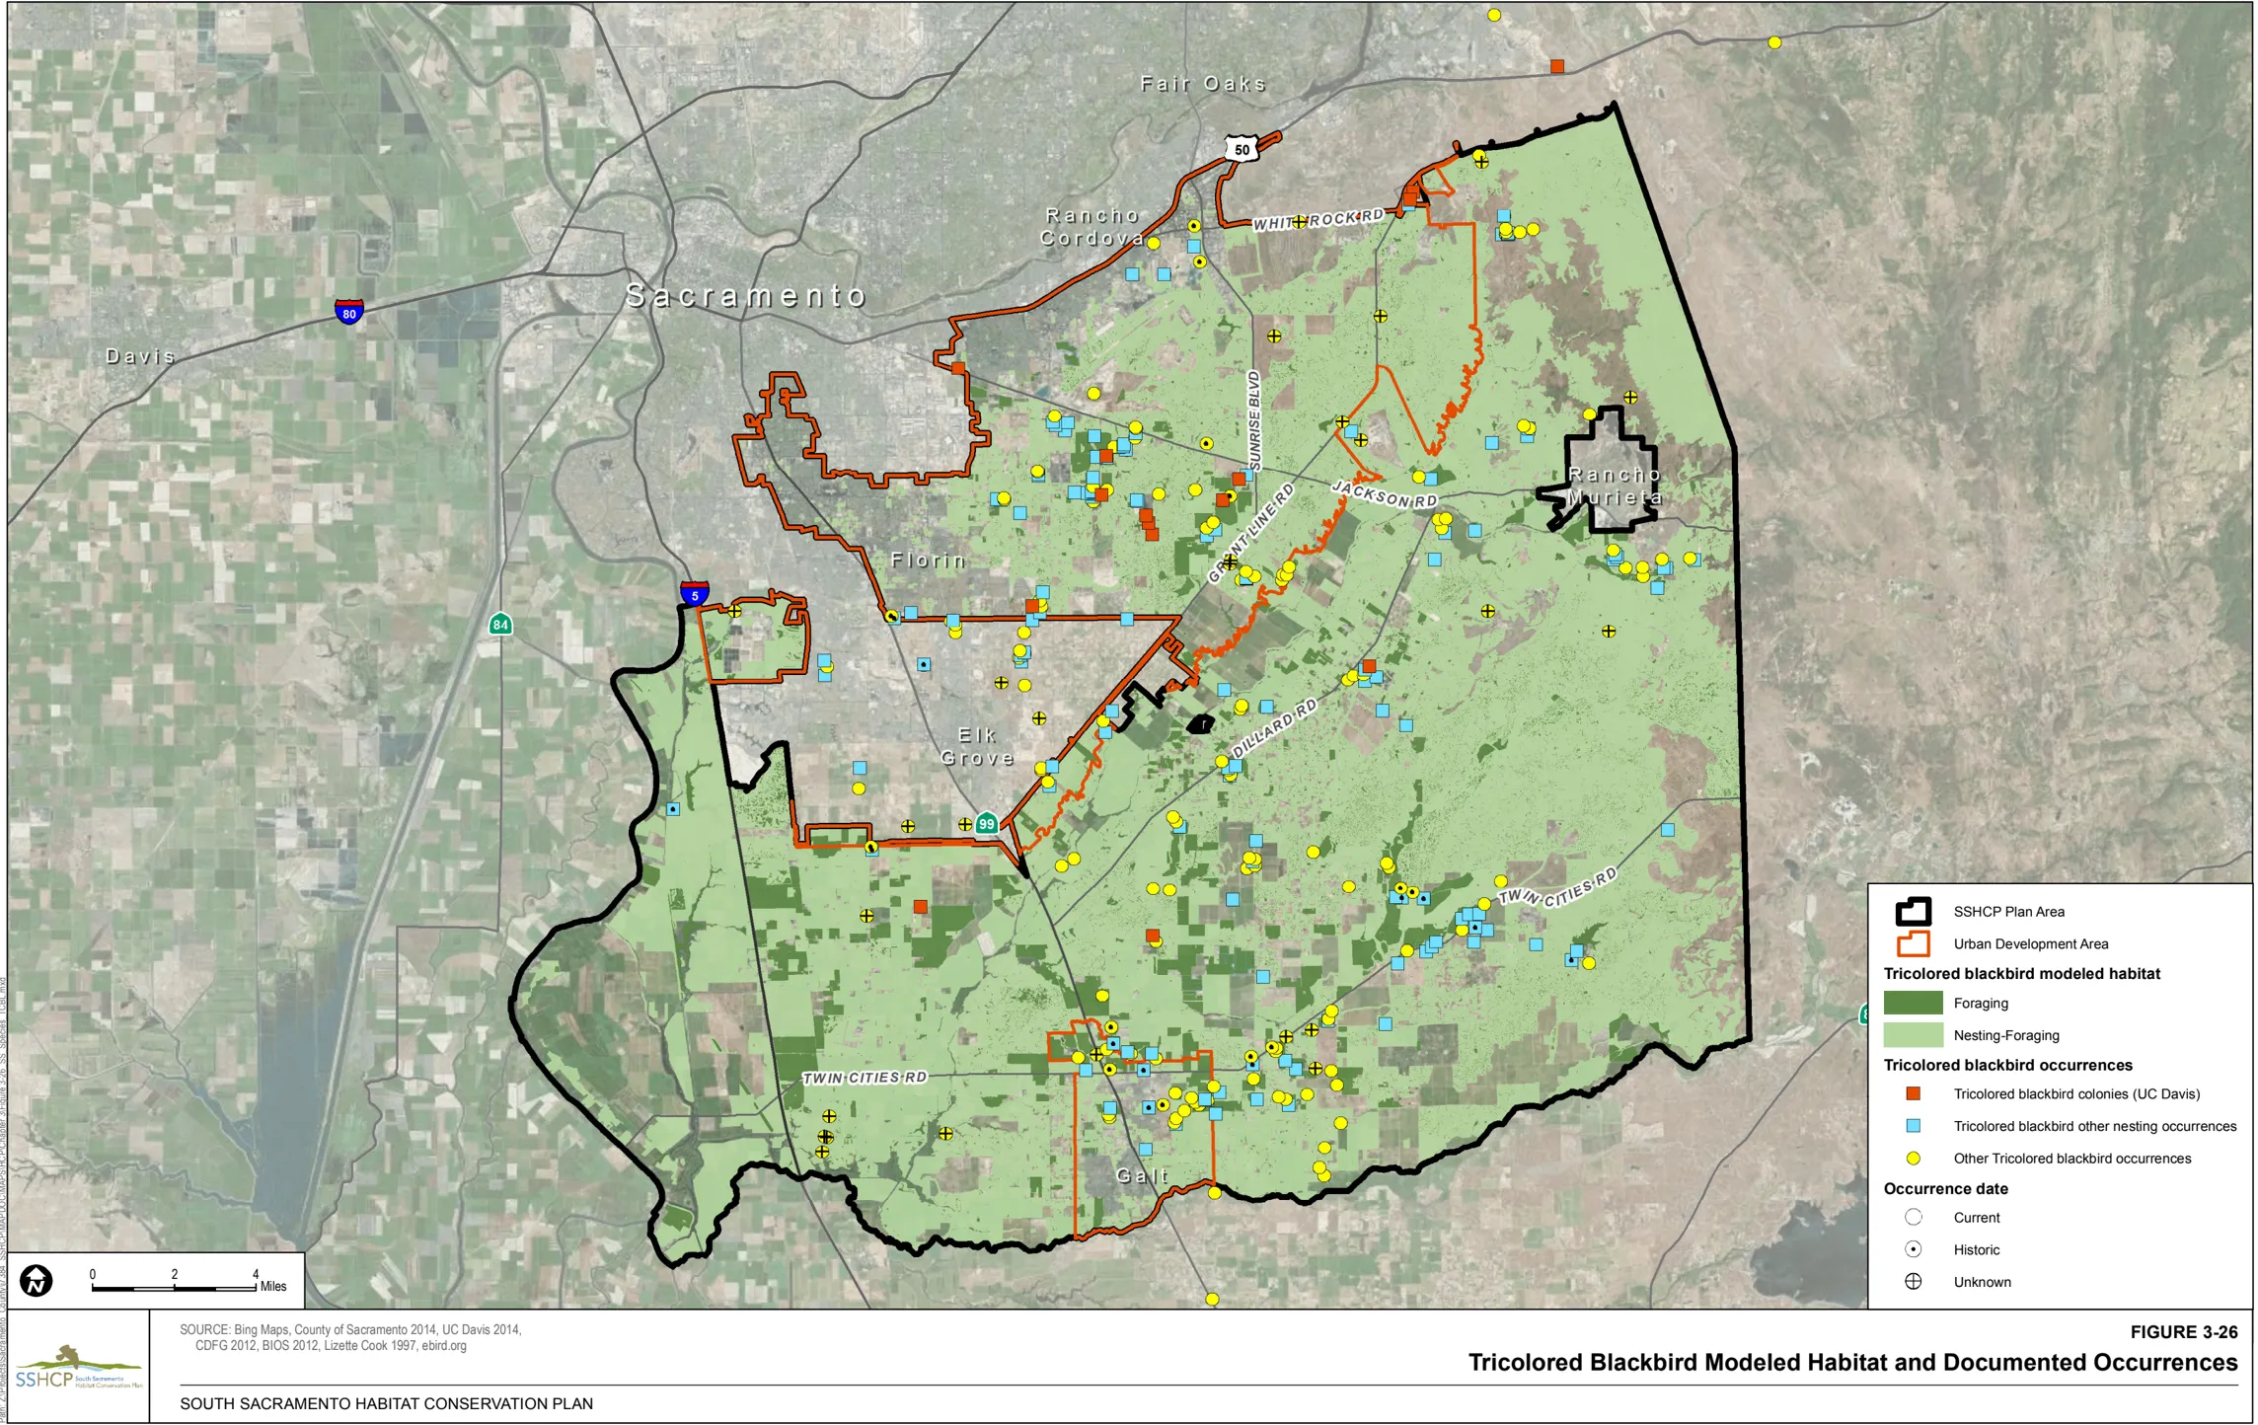Click the Rancho Murieta label

(x=1615, y=487)
